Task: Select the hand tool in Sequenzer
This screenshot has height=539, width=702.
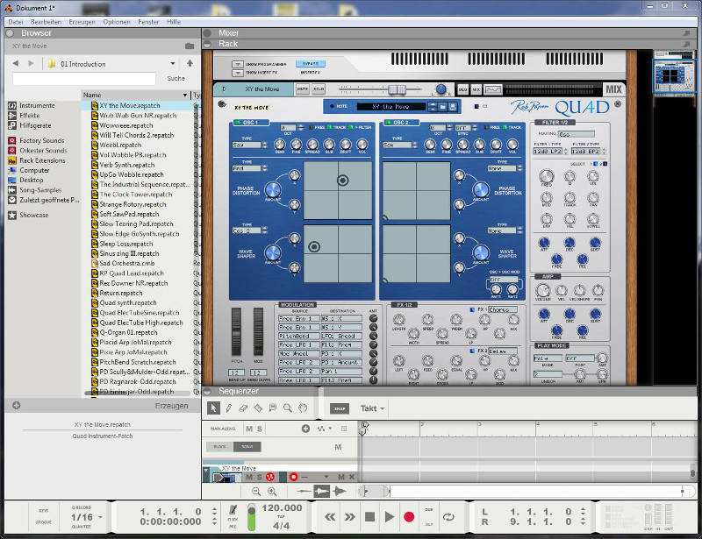Action: (303, 408)
